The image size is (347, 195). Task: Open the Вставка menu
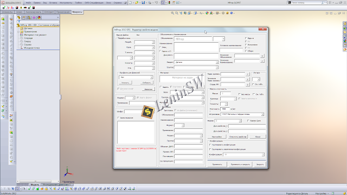(x=53, y=3)
